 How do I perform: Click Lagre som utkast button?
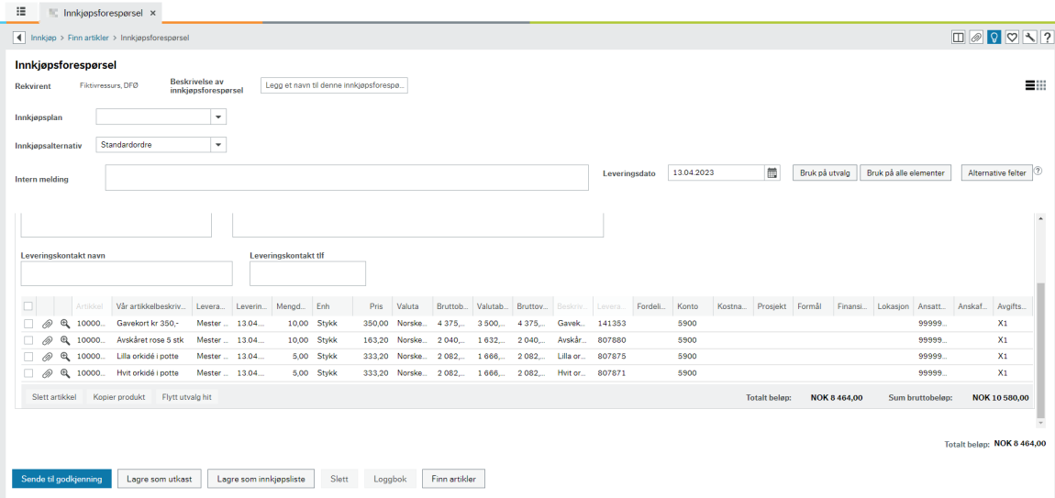[160, 479]
